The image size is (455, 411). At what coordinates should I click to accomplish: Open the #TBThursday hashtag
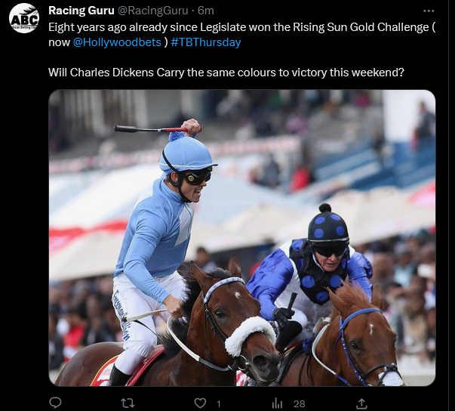point(206,42)
